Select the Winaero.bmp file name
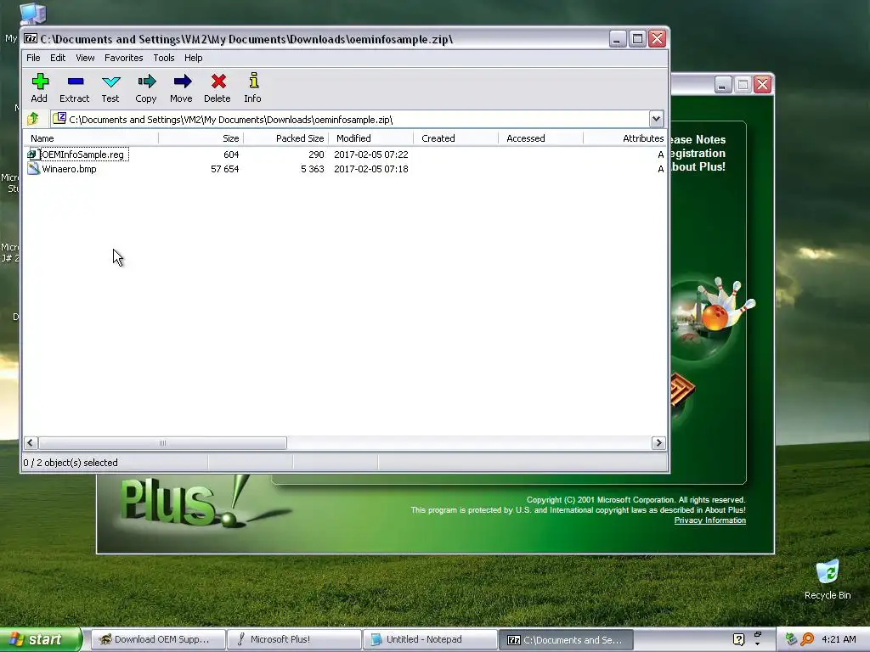 coord(70,169)
